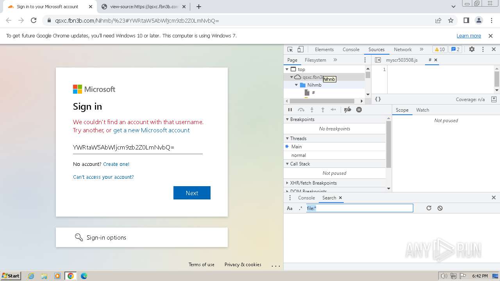Toggle pause on exceptions icon
500x281 pixels.
[x=359, y=110]
